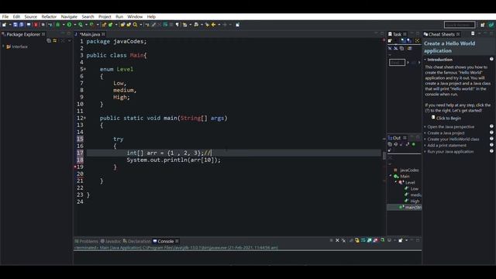Open the dropdown next to Run button
Viewport: 496px width, 279px height.
[x=74, y=25]
